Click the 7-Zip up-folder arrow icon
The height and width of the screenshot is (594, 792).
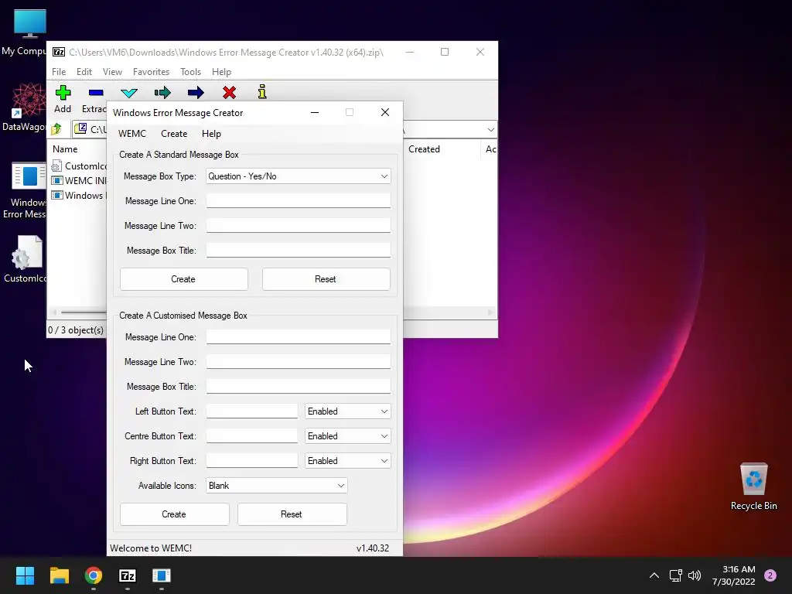(x=56, y=129)
